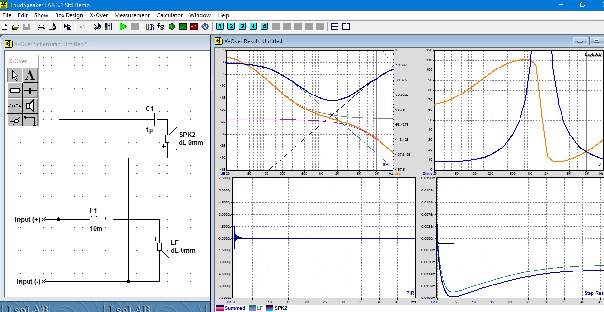Viewport: 604px width, 312px height.
Task: Choose the loudspeaker component tool
Action: point(30,105)
